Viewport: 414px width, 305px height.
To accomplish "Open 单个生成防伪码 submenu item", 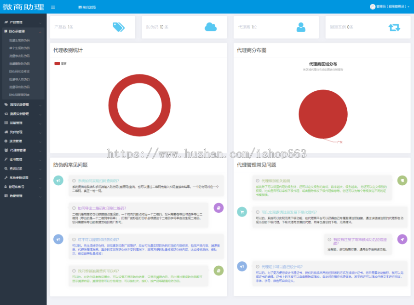I will pyautogui.click(x=19, y=48).
